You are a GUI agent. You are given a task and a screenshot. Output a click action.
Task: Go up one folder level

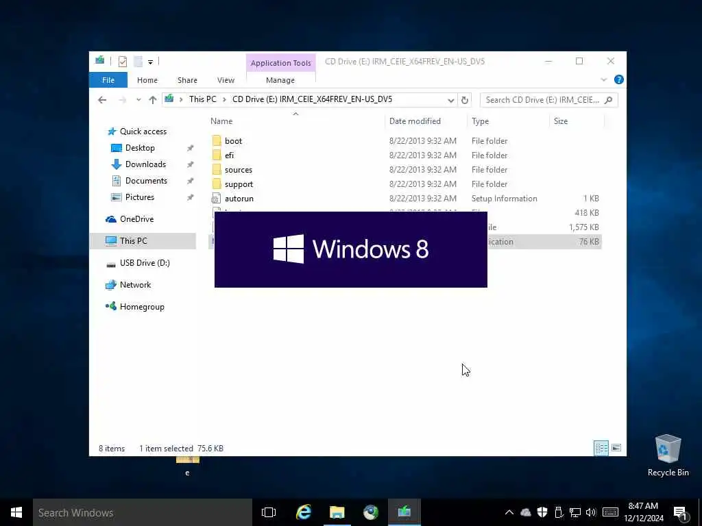tap(153, 100)
